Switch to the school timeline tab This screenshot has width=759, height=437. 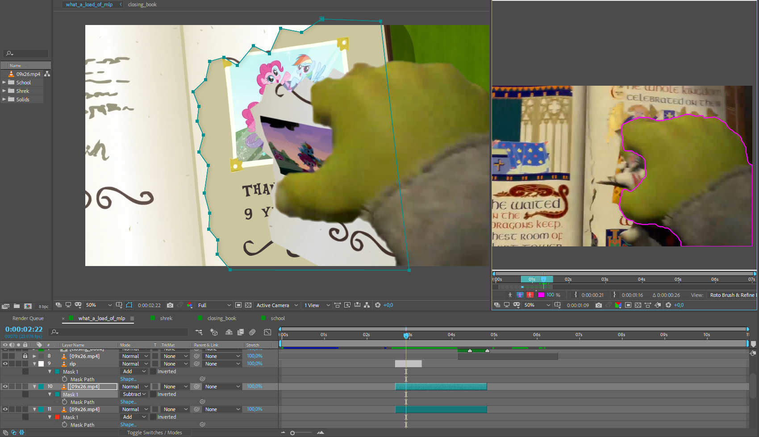(x=278, y=318)
